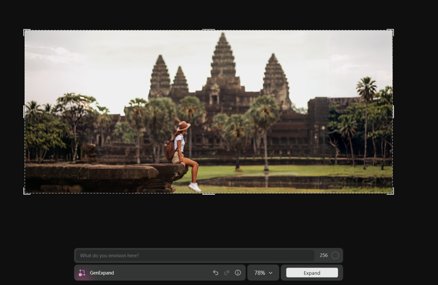The image size is (438, 285).
Task: Click the left-middle crop edge handle
Action: pyautogui.click(x=24, y=112)
